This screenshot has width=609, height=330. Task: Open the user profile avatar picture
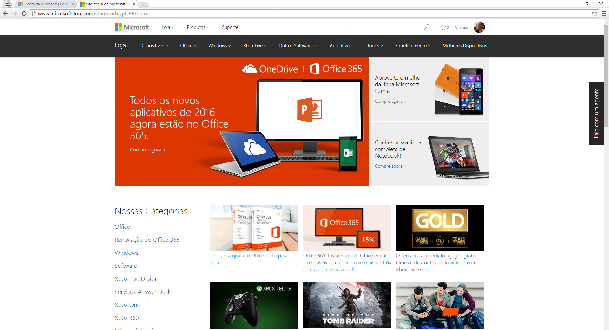479,27
